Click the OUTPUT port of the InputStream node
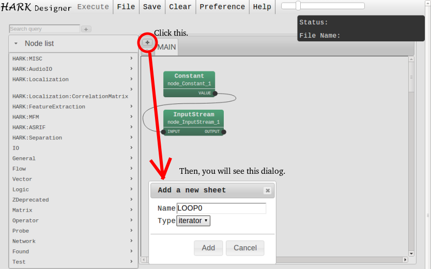The height and width of the screenshot is (269, 431). point(224,132)
